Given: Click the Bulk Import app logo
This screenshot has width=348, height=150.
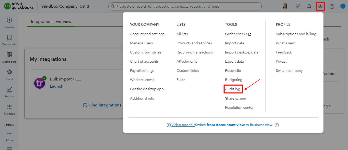Looking at the screenshot, I should pyautogui.click(x=40, y=83).
